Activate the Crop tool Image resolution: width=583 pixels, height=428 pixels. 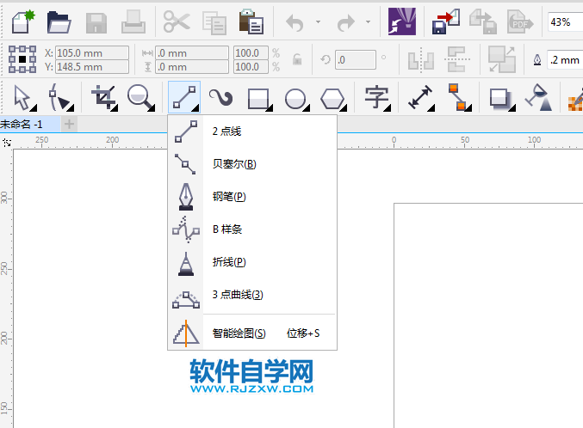click(104, 98)
